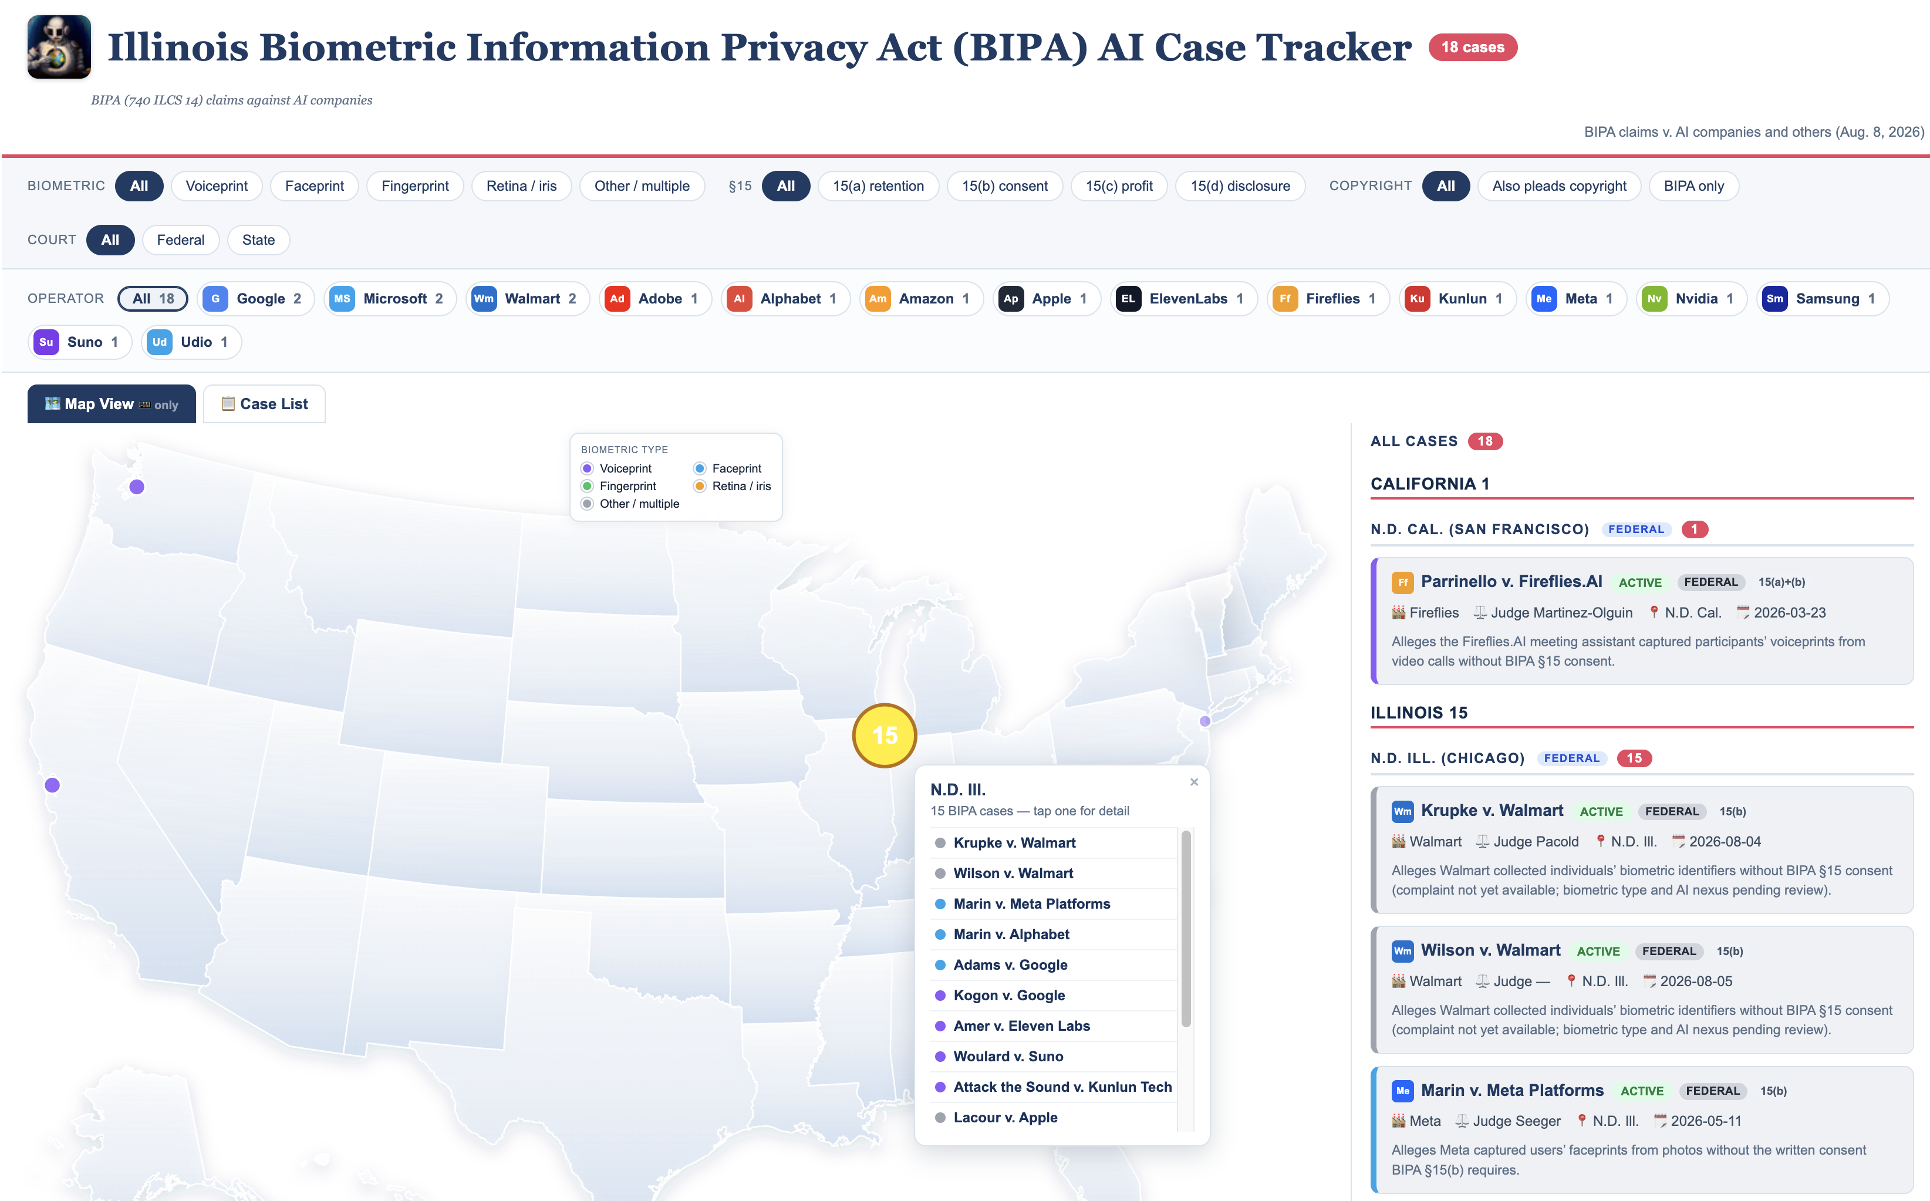
Task: Toggle Other / multiple biometric filter
Action: [x=642, y=186]
